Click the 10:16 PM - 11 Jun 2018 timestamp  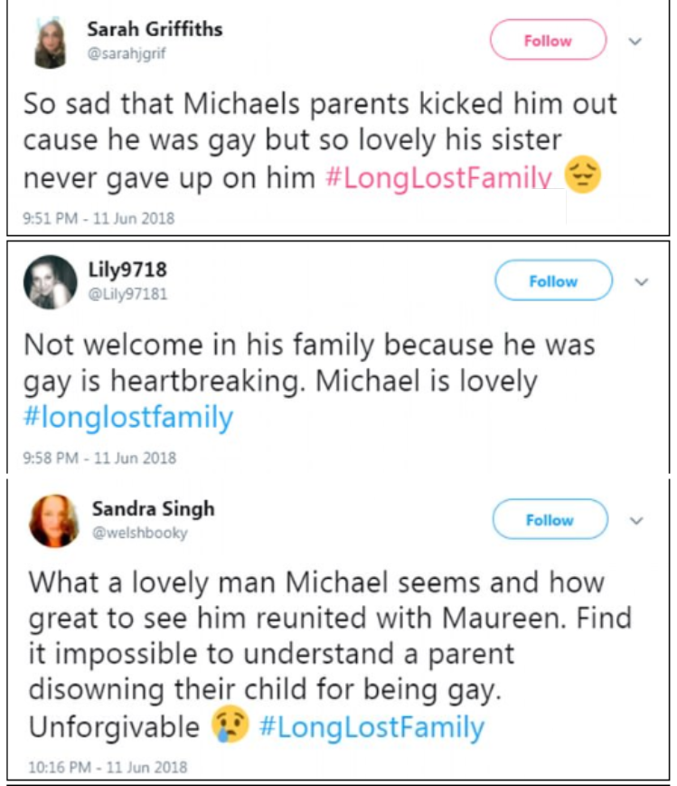[x=107, y=767]
